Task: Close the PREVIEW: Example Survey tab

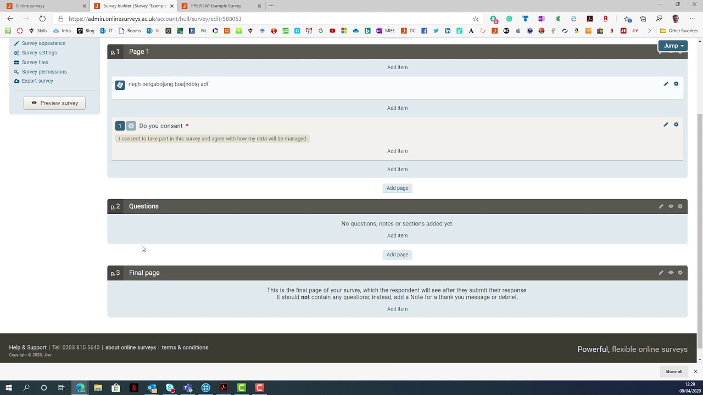Action: pyautogui.click(x=259, y=5)
